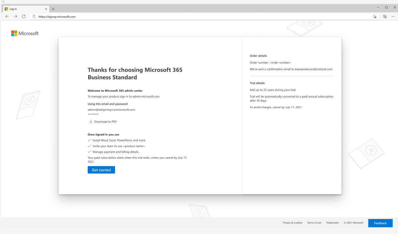Click checkmark beside Invite your team
The width and height of the screenshot is (398, 234).
pyautogui.click(x=89, y=146)
